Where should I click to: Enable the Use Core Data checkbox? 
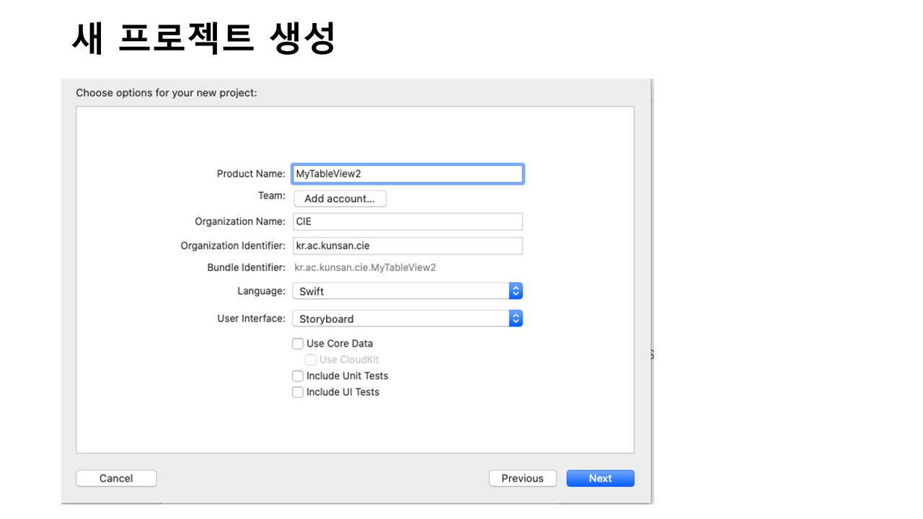pyautogui.click(x=298, y=344)
